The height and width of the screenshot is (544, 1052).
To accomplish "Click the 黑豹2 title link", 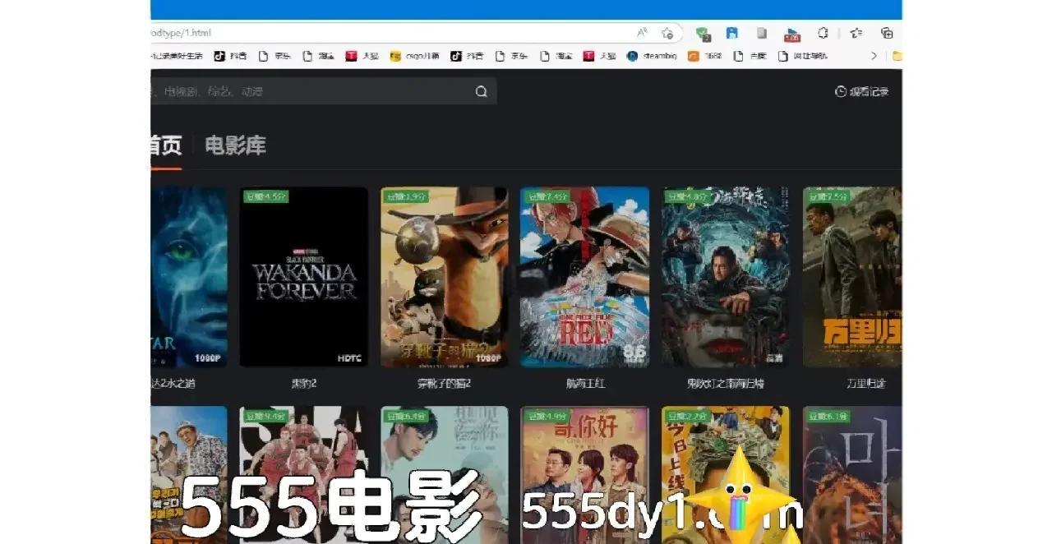I will coord(303,384).
